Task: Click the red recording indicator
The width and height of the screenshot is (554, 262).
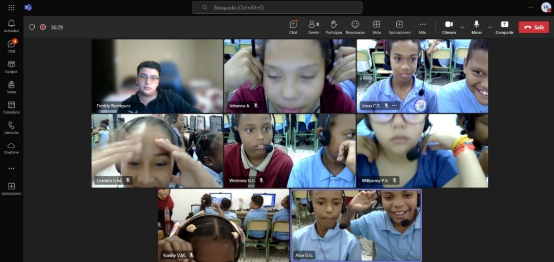Action: (43, 27)
